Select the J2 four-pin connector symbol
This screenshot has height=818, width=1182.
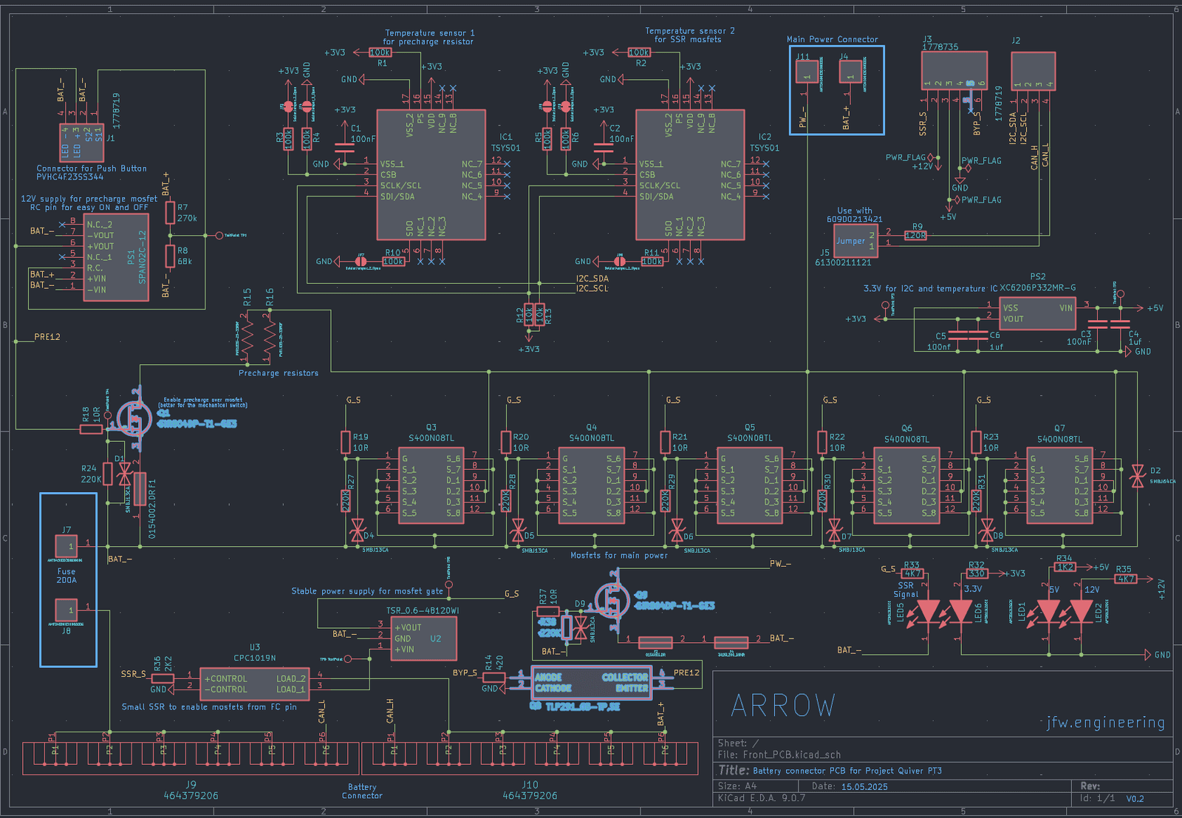1033,72
